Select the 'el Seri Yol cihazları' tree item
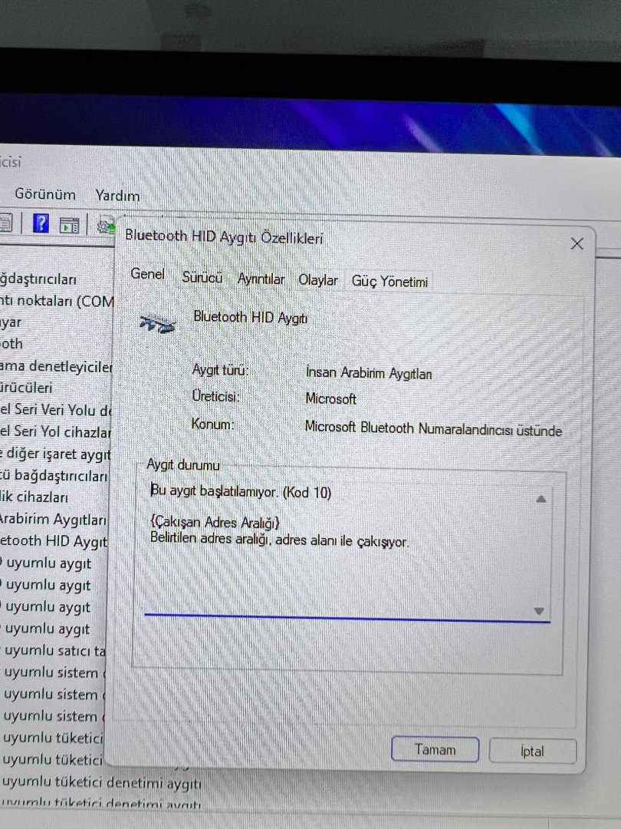621x829 pixels. point(55,431)
